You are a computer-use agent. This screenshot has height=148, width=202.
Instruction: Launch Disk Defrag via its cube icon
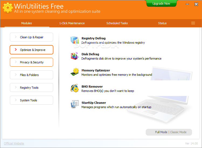coord(75,56)
